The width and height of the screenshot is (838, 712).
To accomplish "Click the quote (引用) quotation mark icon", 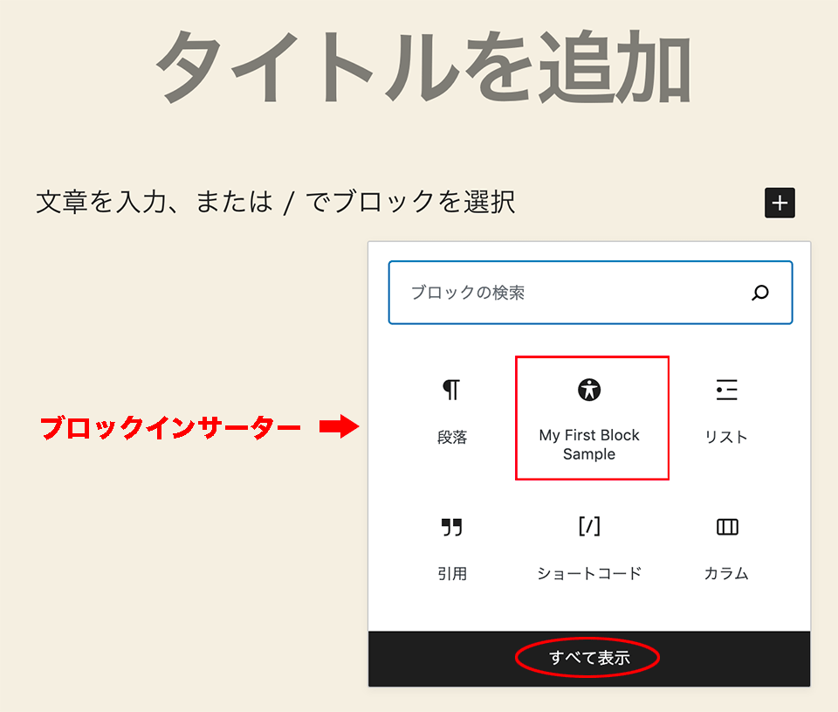I will pos(451,527).
